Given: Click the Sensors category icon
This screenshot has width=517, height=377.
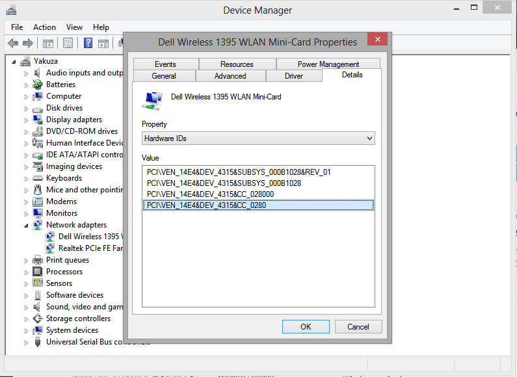Looking at the screenshot, I should [x=38, y=283].
